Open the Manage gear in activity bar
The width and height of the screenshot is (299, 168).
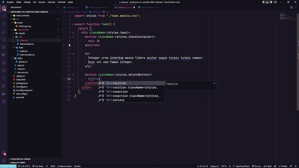(x=4, y=160)
